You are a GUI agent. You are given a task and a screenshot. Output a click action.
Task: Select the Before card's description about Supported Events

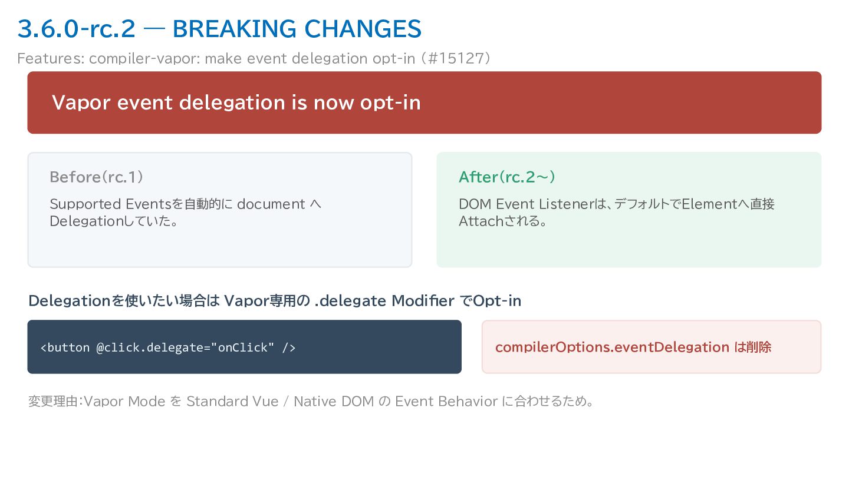point(186,213)
